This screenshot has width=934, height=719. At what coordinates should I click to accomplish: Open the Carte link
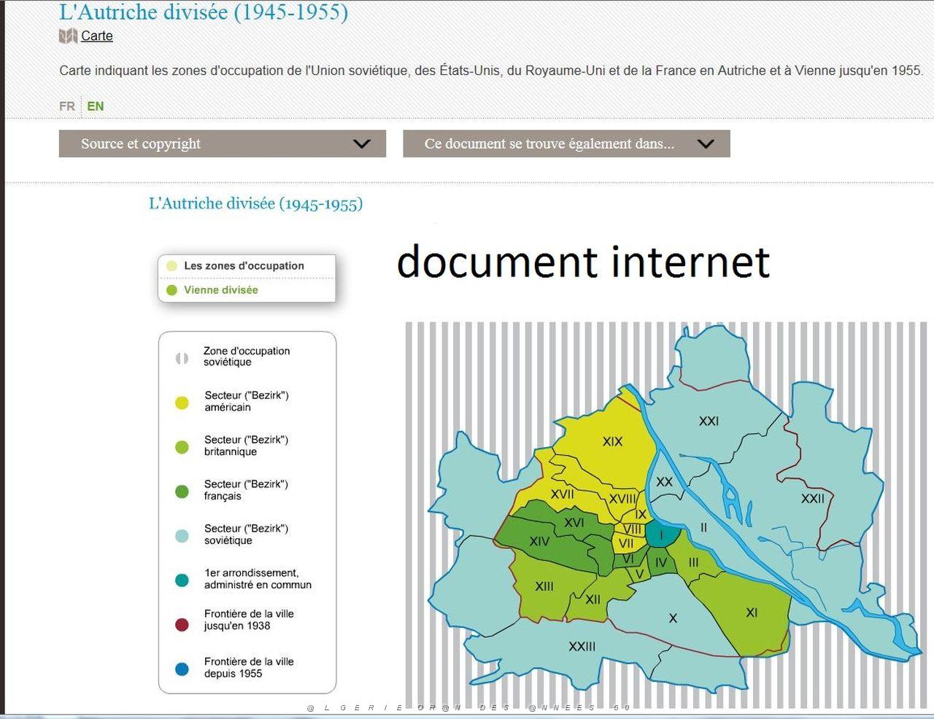point(97,36)
